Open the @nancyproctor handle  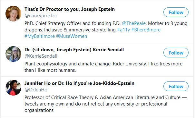[41, 16]
